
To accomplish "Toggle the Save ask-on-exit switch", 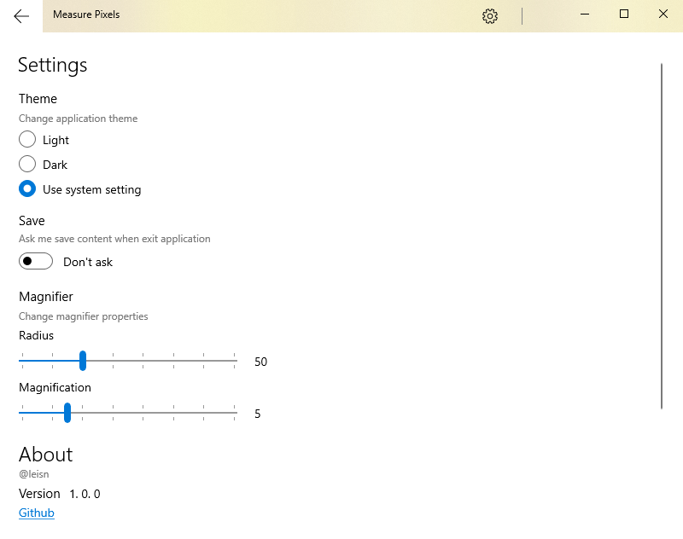I will (x=36, y=261).
